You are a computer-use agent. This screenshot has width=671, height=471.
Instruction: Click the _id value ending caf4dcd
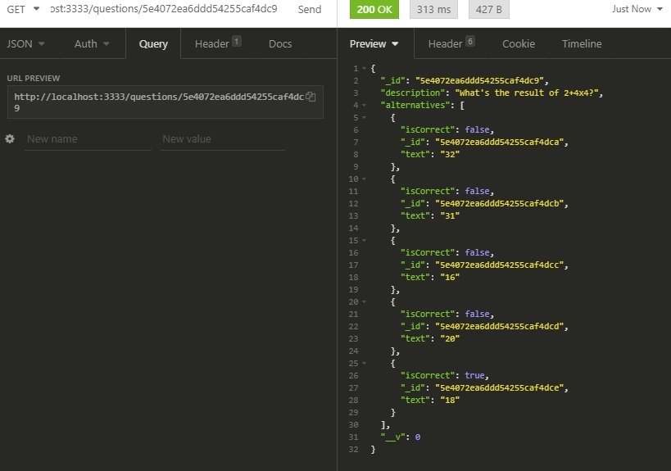(500, 326)
